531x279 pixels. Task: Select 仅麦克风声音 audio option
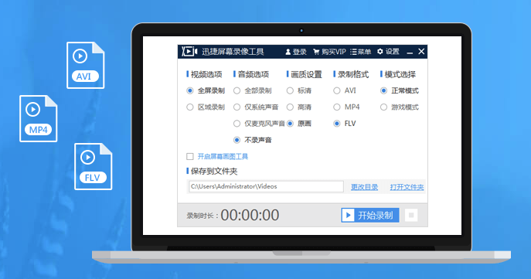click(x=237, y=124)
